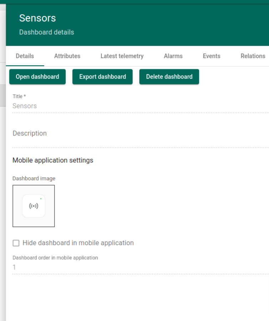
Task: View the Events tab
Action: tap(211, 56)
